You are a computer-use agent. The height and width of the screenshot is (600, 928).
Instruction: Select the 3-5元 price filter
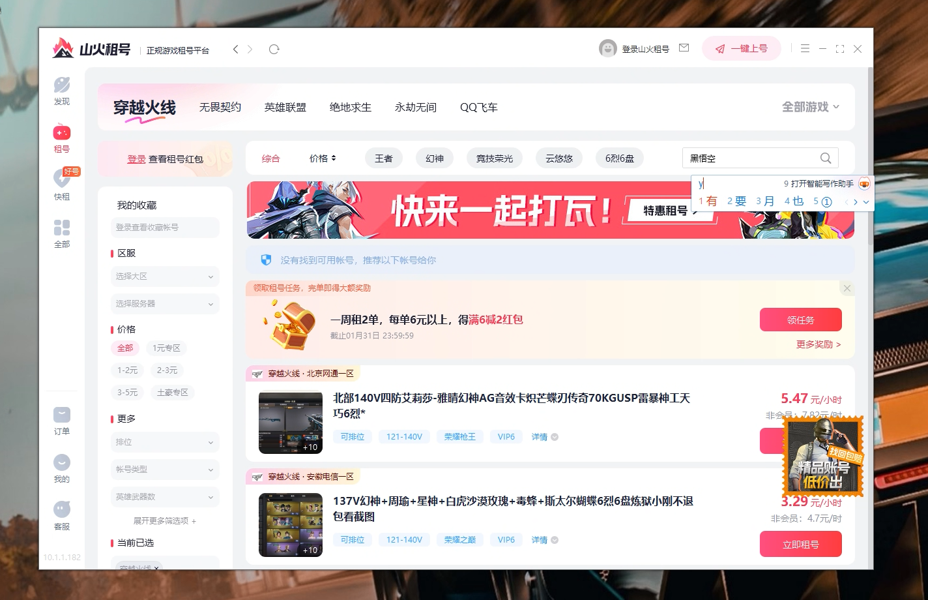[127, 393]
